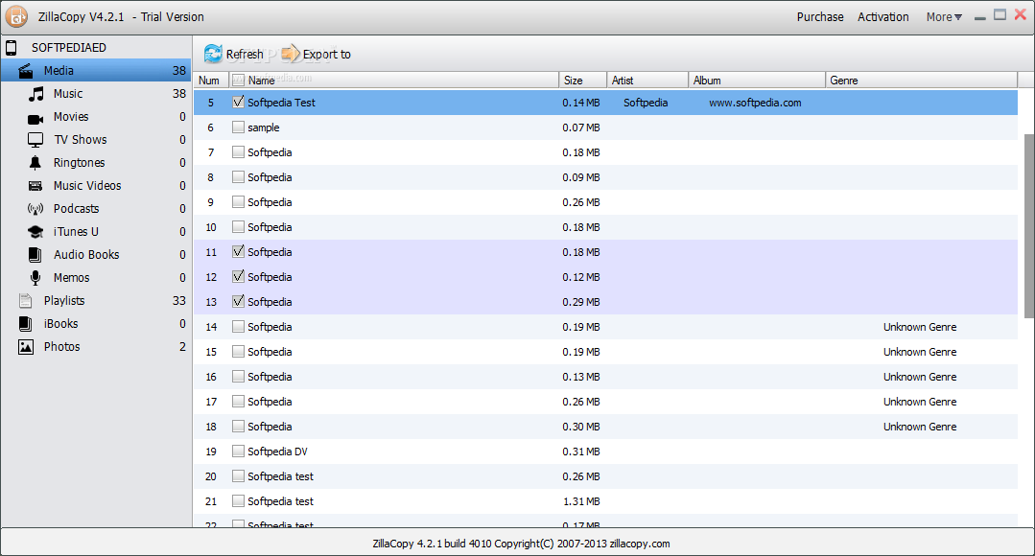
Task: Click the Refresh icon in toolbar
Action: pyautogui.click(x=213, y=54)
